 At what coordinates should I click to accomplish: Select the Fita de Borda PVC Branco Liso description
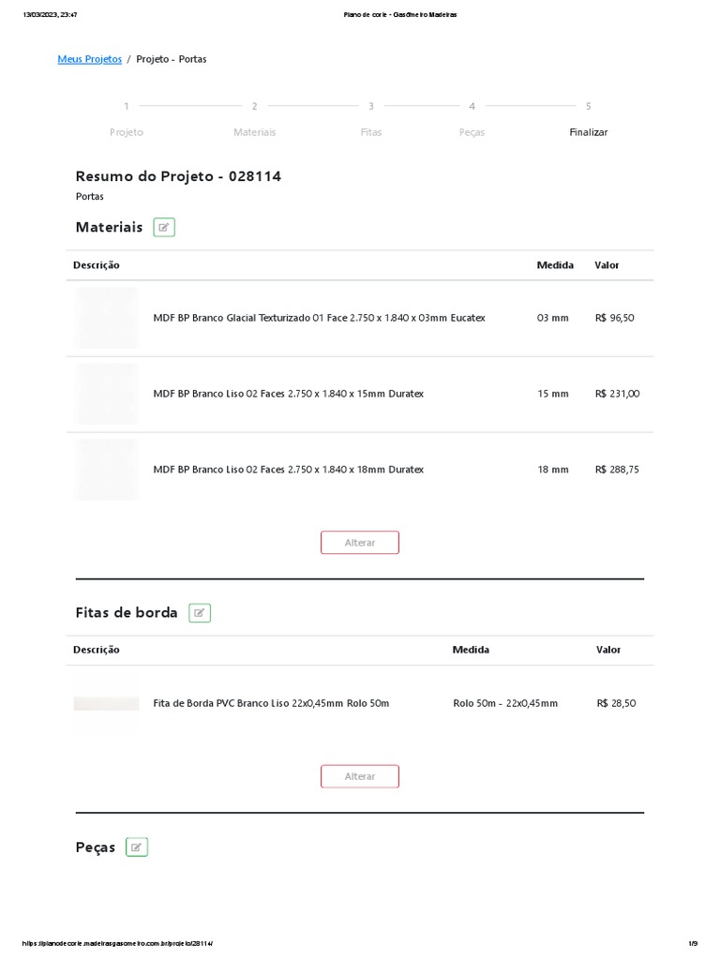(x=271, y=703)
